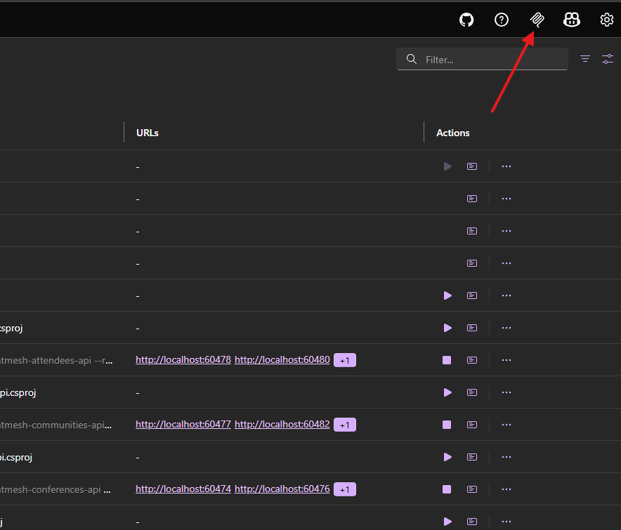Stop the communities-api resource
Viewport: 621px width, 530px height.
pyautogui.click(x=447, y=425)
